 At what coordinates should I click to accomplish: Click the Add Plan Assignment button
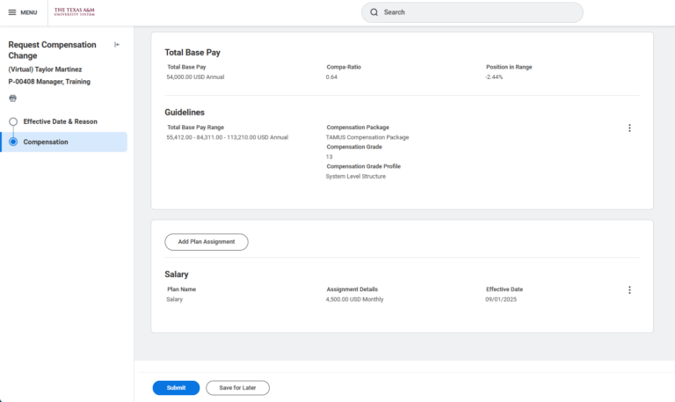pyautogui.click(x=207, y=242)
